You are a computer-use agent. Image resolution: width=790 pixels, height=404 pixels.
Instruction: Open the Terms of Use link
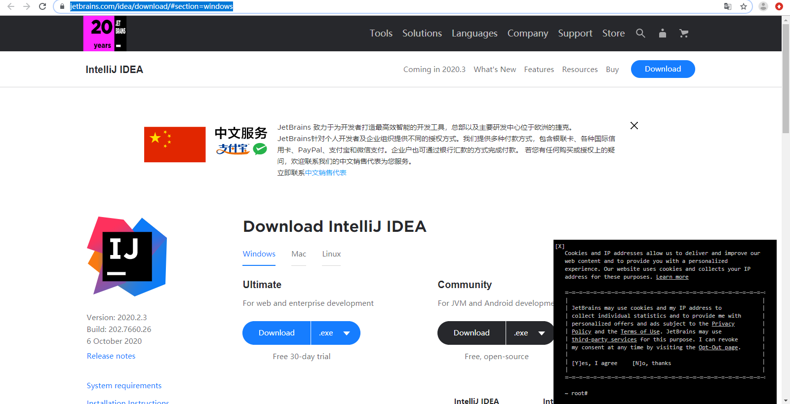[x=640, y=332]
